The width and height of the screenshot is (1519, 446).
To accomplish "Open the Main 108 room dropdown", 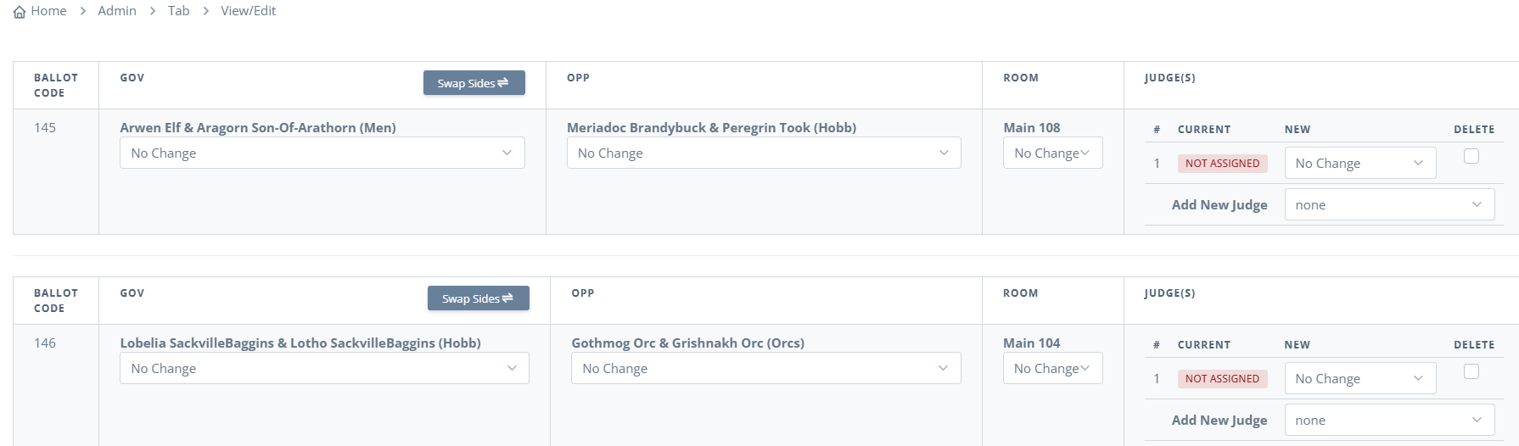I will pyautogui.click(x=1052, y=153).
